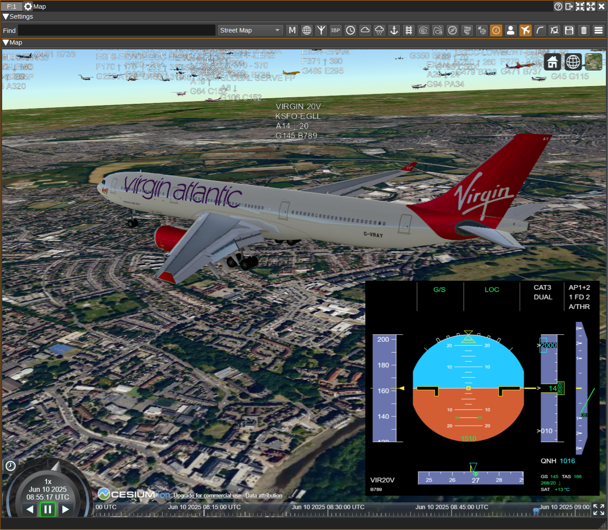
Task: Toggle the anchor sea marks layer
Action: pos(394,30)
